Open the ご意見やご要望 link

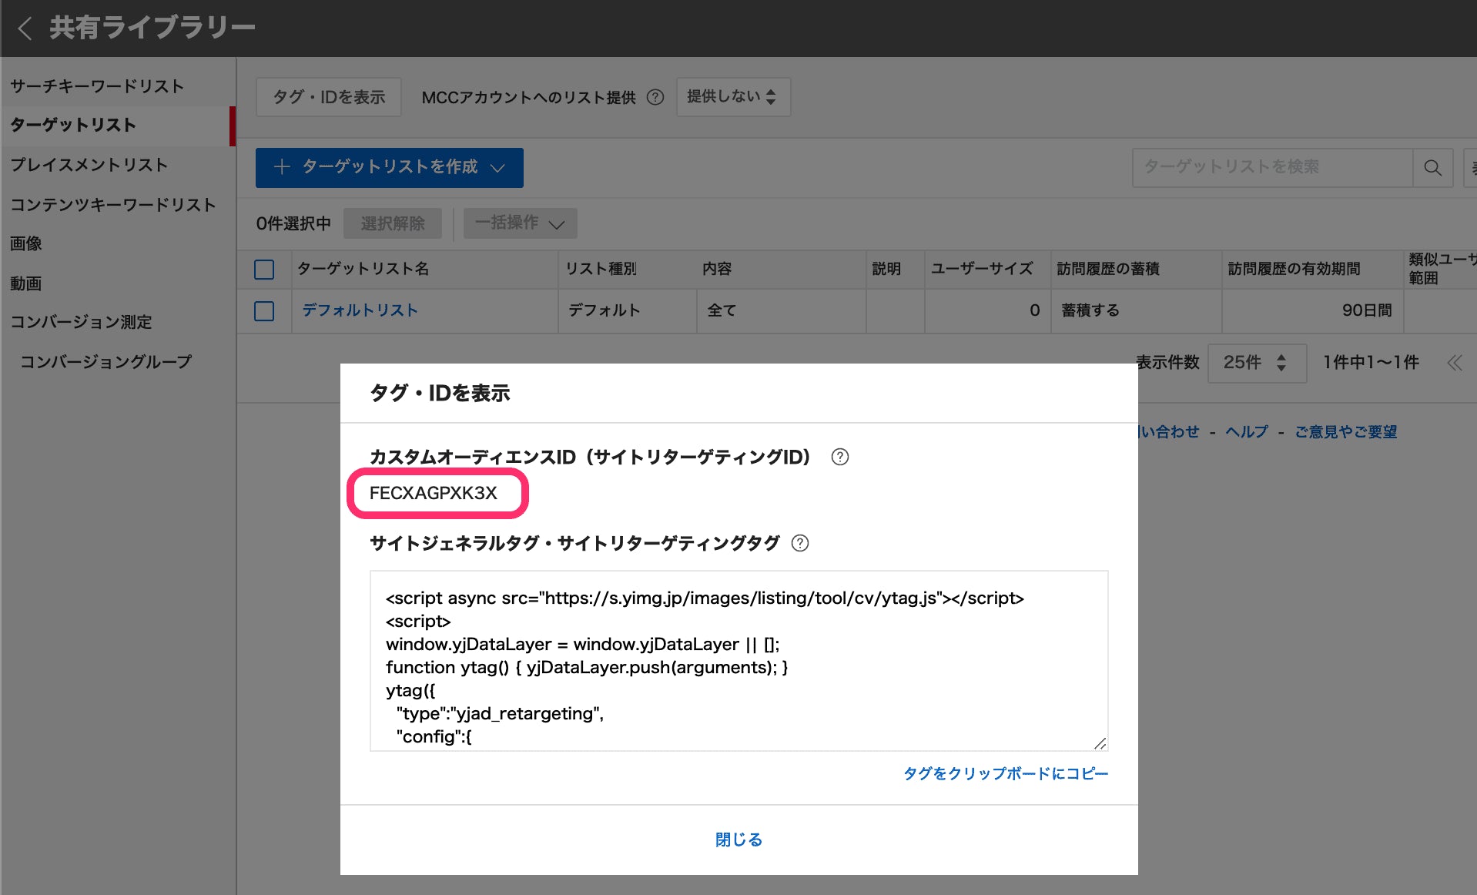[x=1345, y=432]
